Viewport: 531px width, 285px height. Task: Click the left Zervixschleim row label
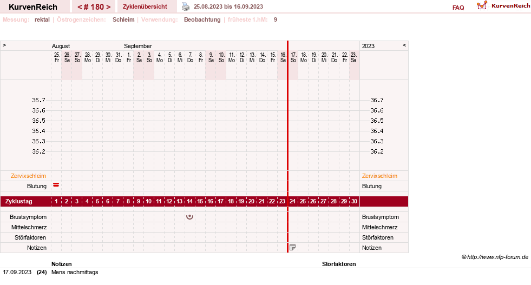click(29, 176)
